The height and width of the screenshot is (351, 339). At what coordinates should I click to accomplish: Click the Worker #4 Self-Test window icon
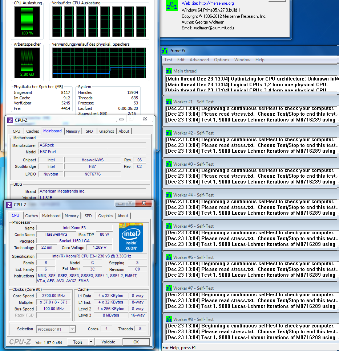click(x=169, y=195)
